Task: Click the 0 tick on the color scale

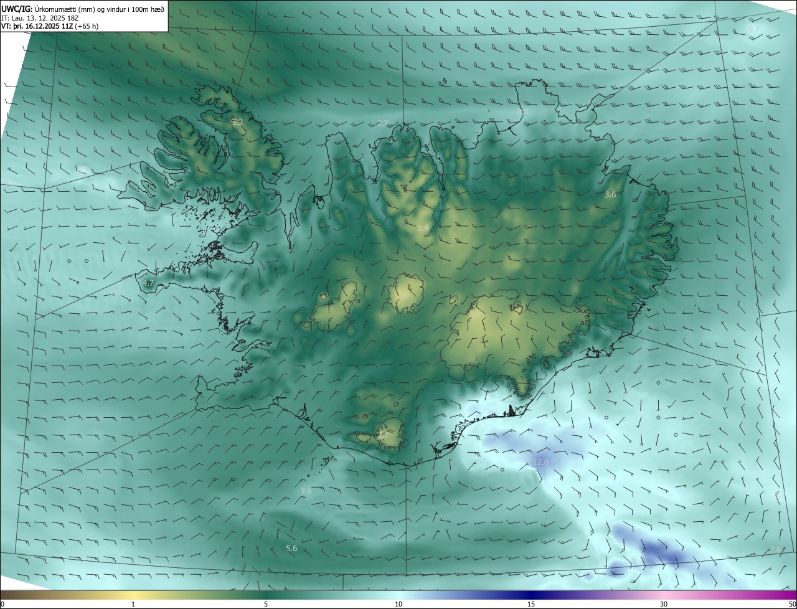Action: click(2, 605)
